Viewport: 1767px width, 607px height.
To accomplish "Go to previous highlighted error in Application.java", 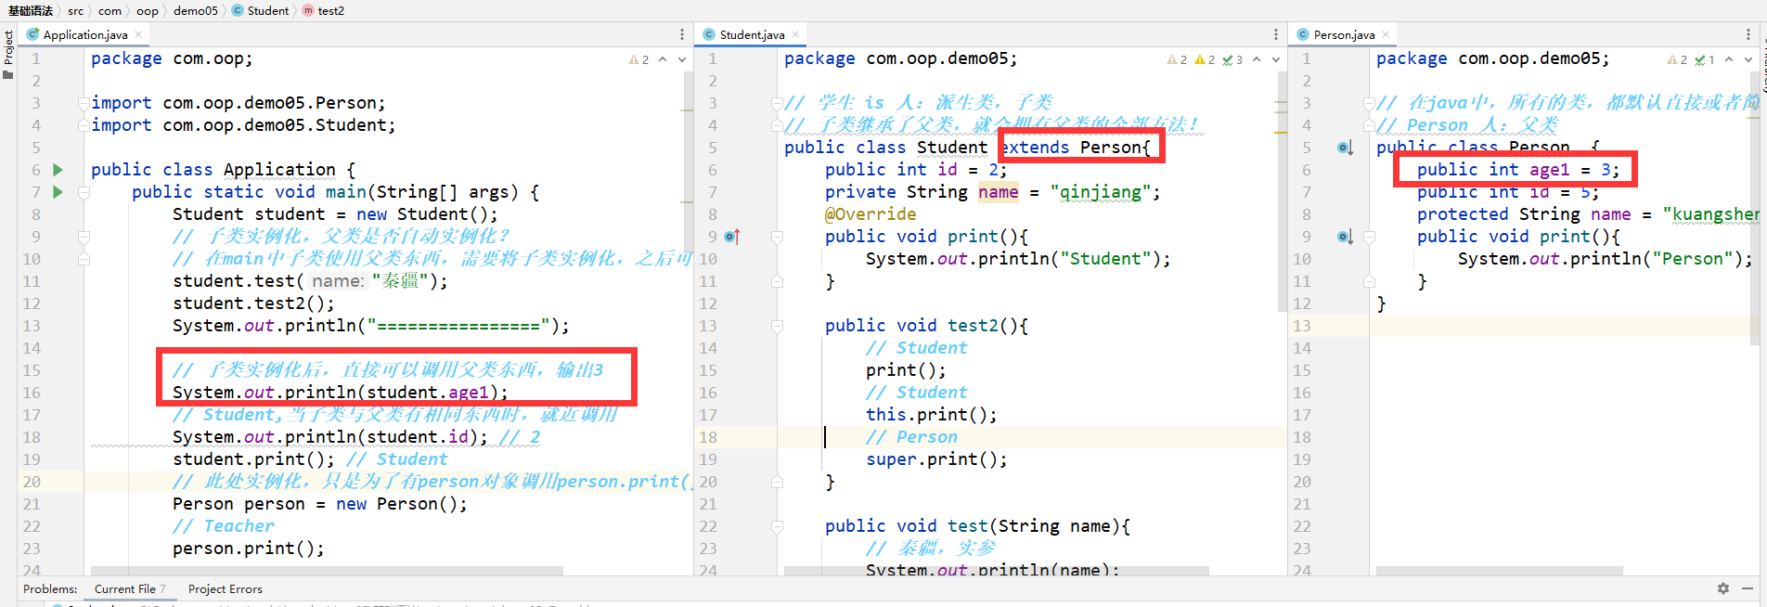I will [663, 59].
